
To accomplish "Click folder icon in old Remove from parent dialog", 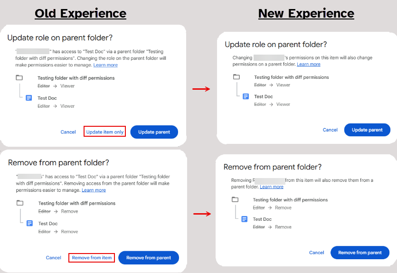I will (20, 203).
